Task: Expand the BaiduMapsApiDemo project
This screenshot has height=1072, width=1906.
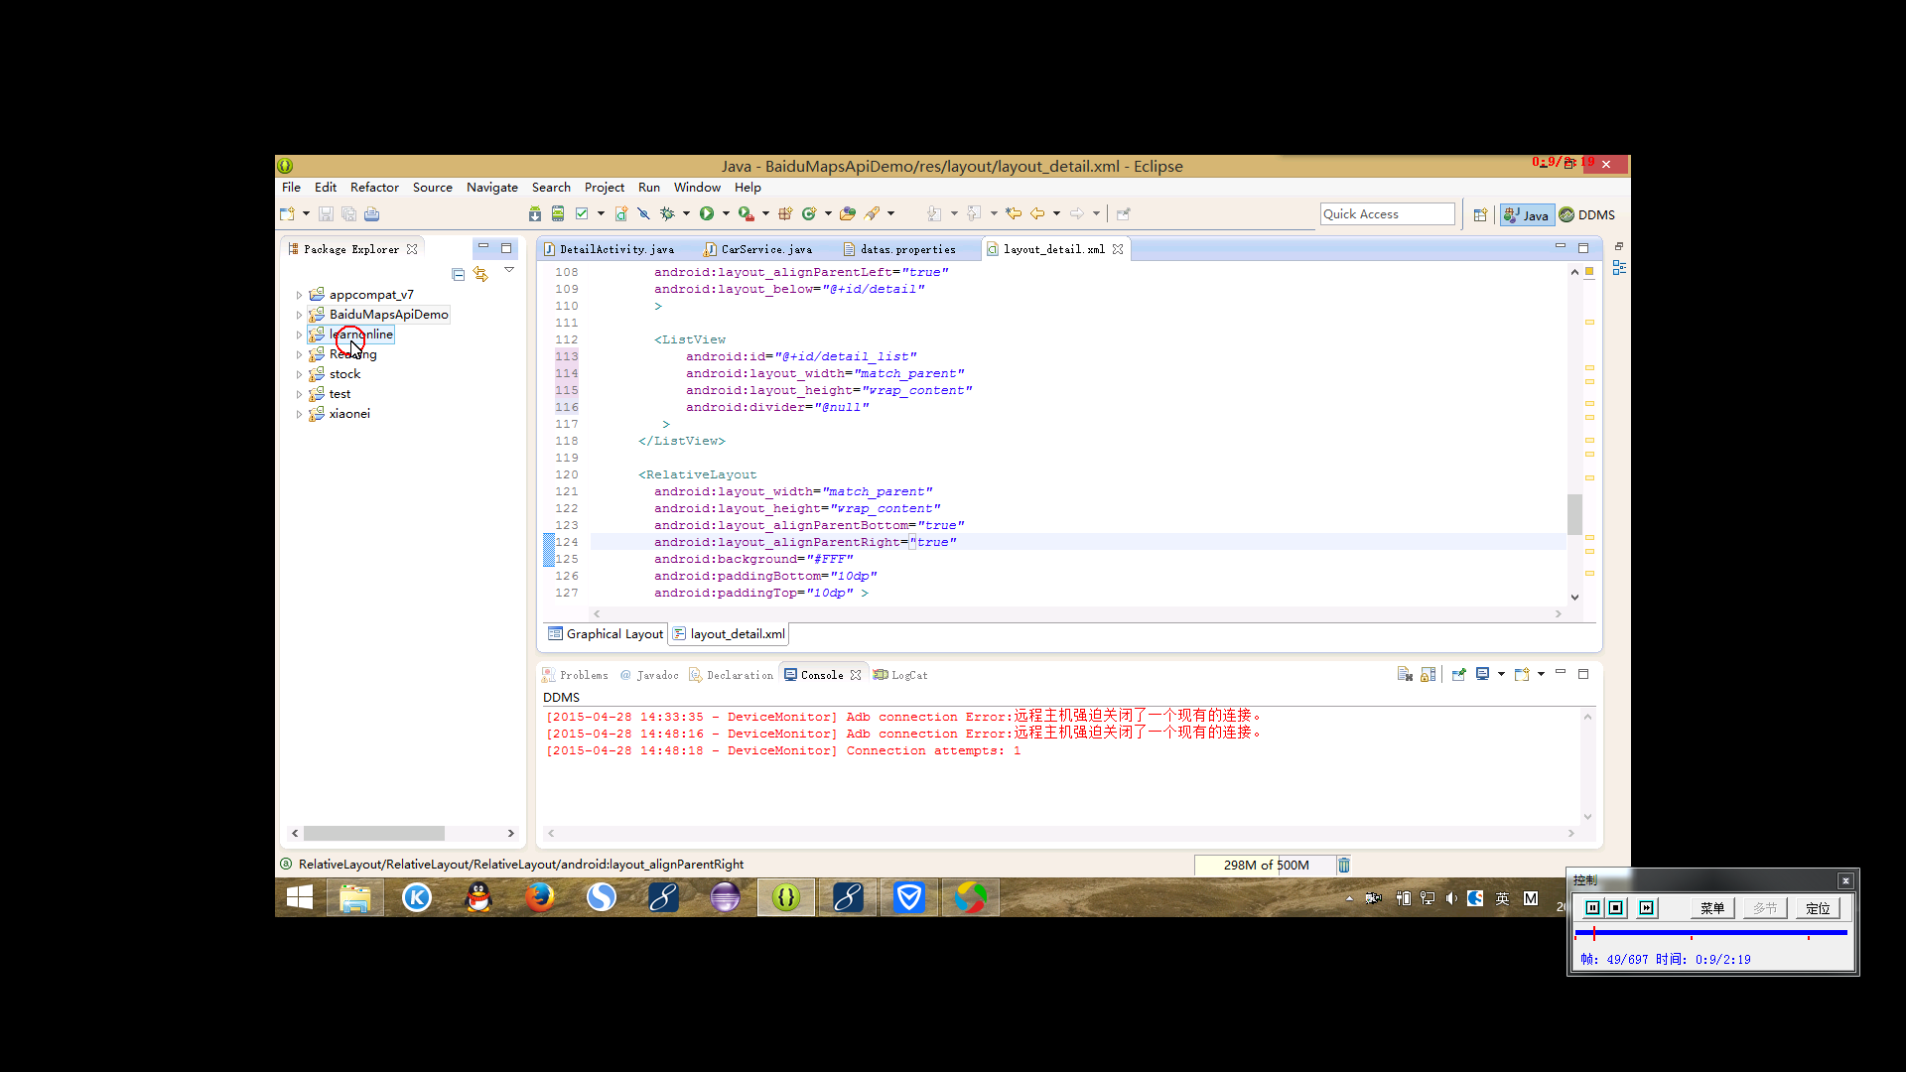Action: click(x=299, y=315)
